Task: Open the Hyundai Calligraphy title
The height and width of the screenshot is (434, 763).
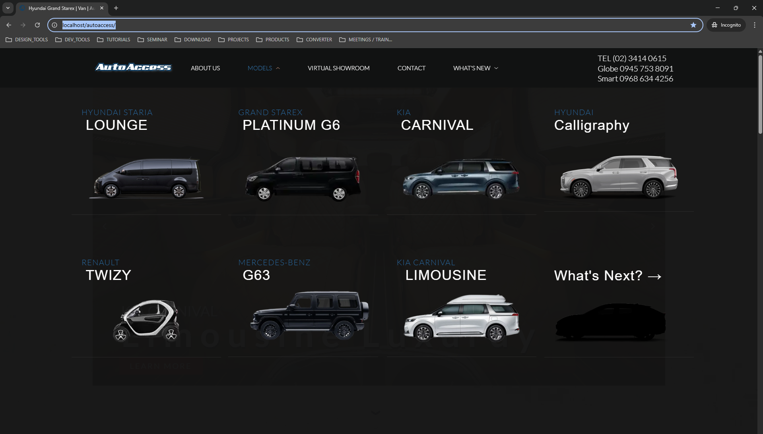Action: [592, 125]
